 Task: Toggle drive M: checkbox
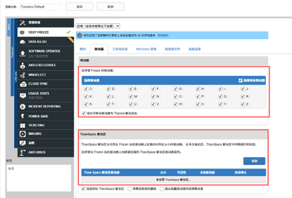click(131, 97)
